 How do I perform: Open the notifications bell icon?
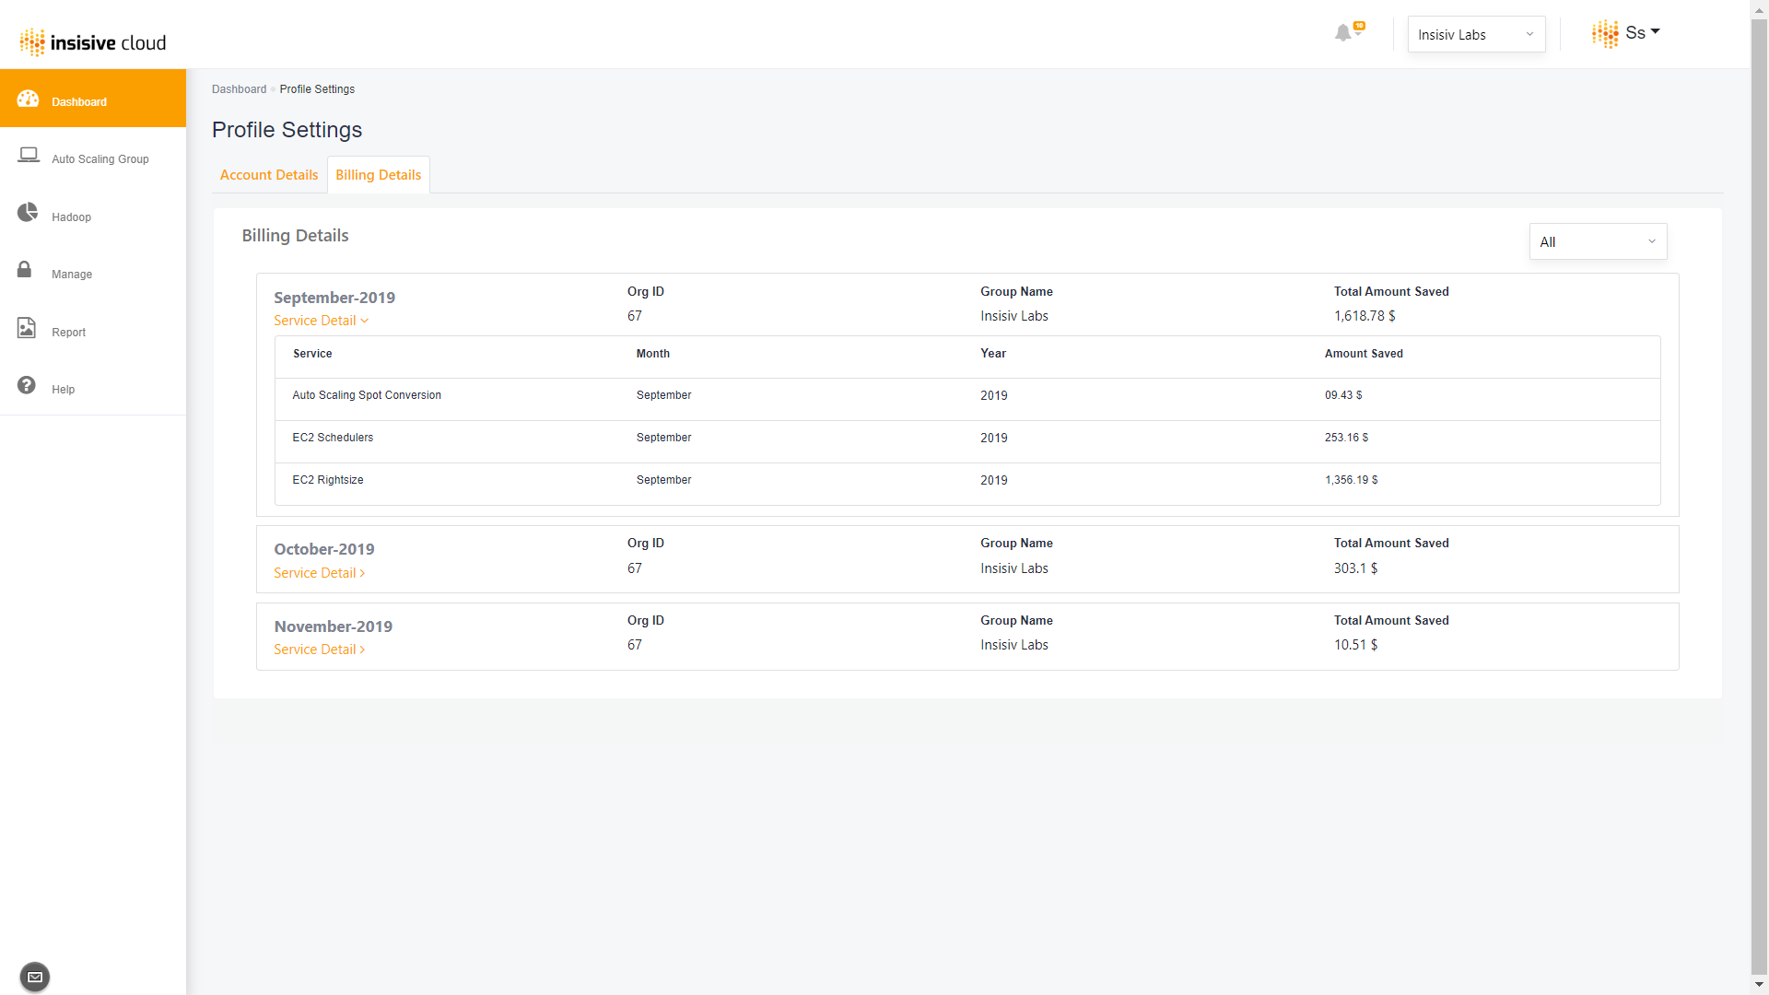coord(1343,33)
